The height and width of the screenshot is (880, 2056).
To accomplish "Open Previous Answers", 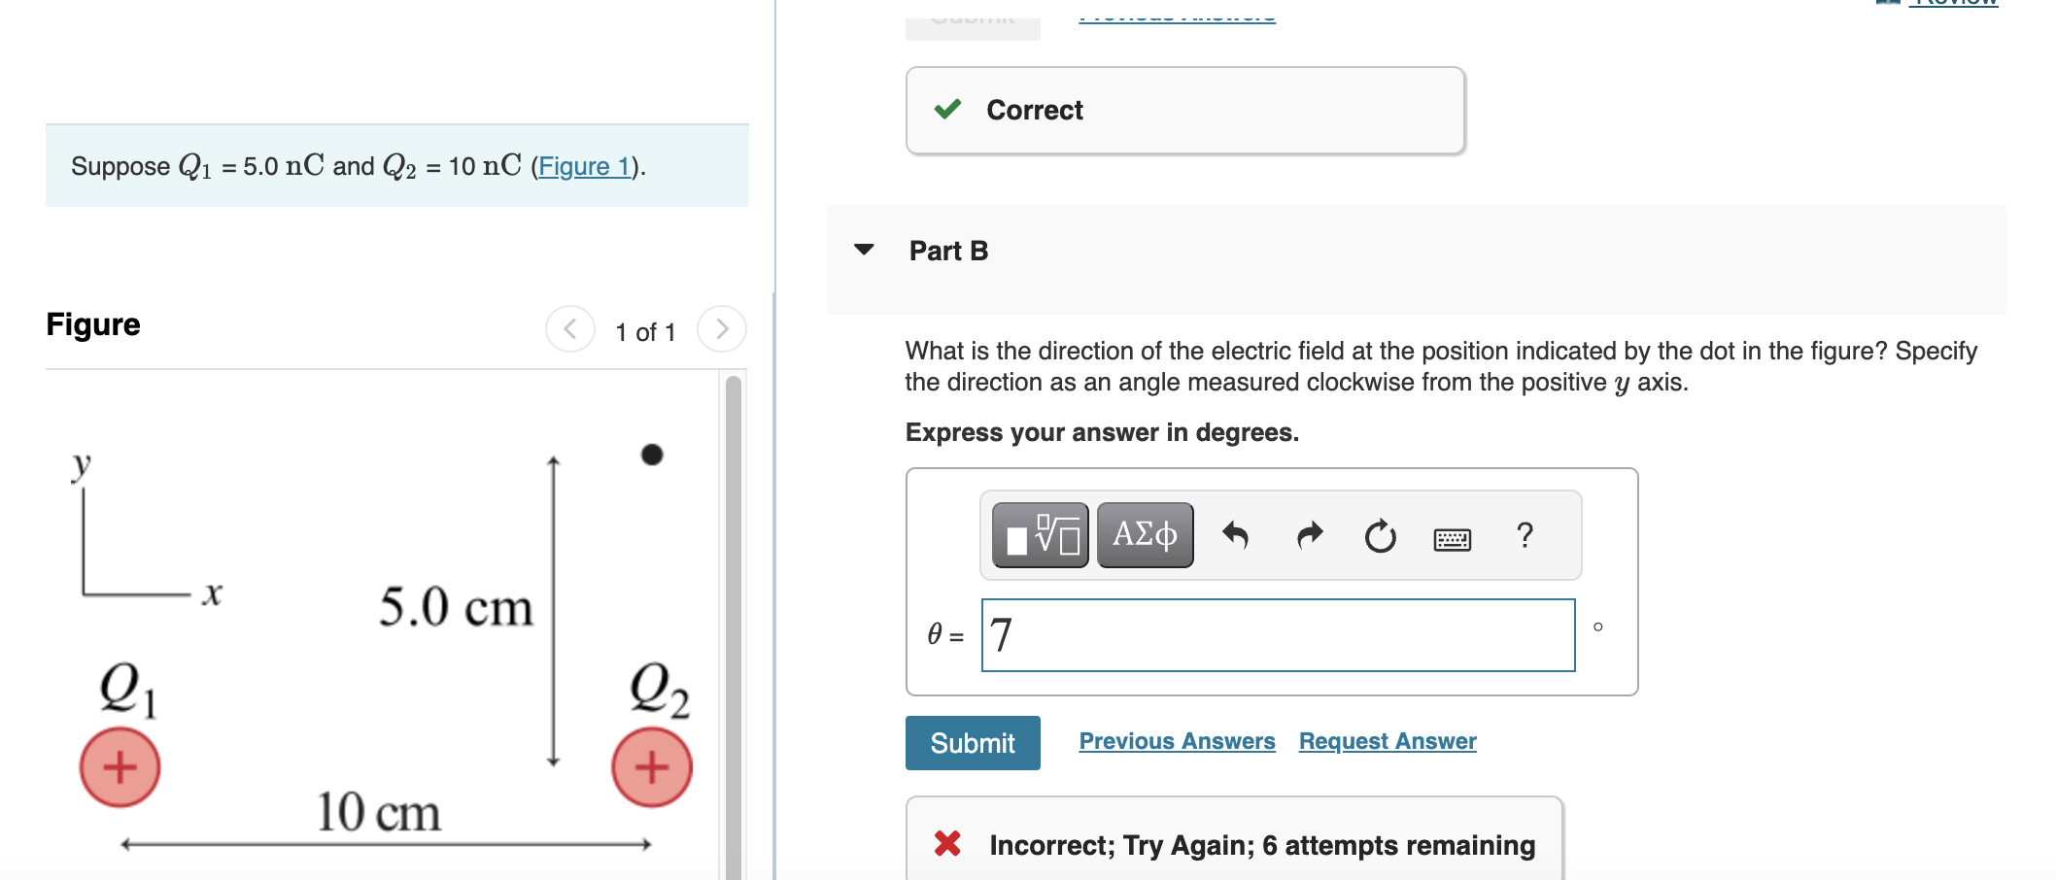I will (1177, 740).
